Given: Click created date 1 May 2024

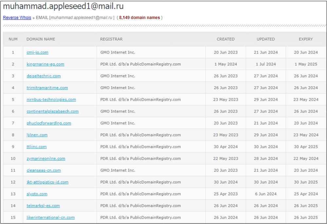Looking at the screenshot, I should point(226,64).
